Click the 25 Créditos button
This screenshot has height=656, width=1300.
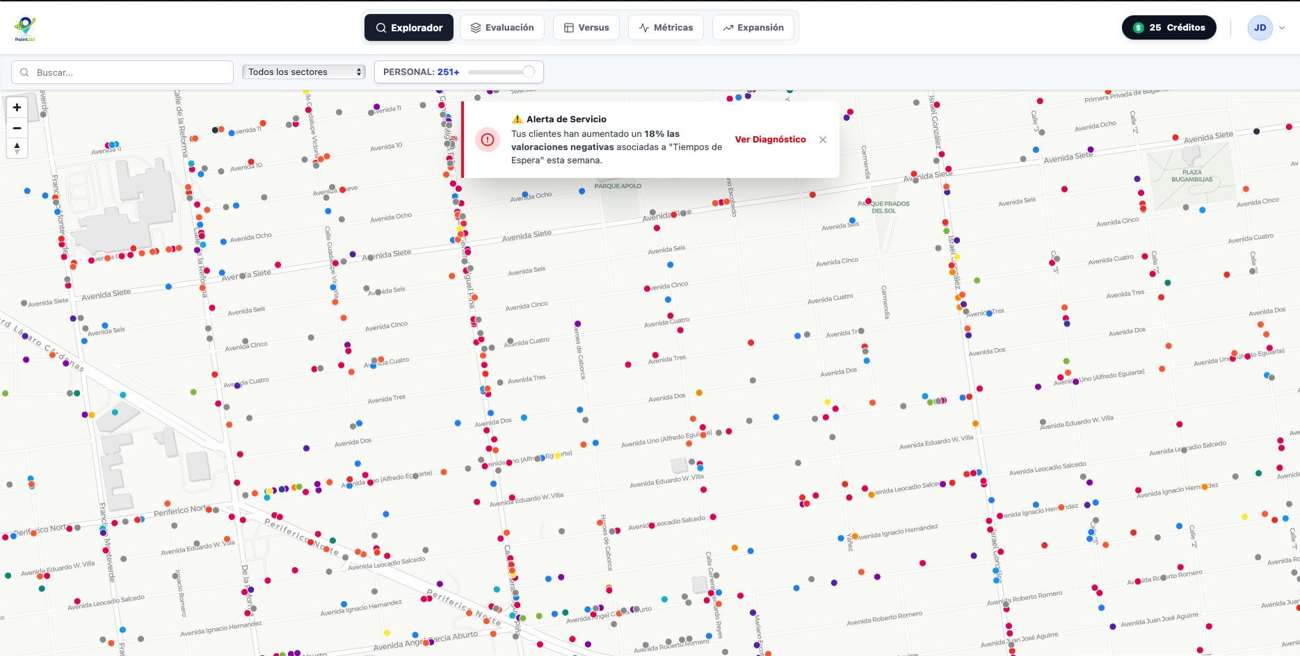[1169, 28]
